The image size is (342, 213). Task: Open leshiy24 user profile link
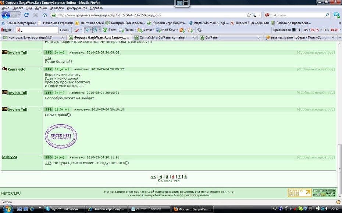[x=10, y=157]
